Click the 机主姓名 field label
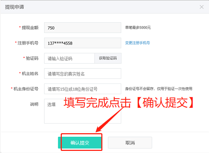Image resolution: width=209 pixels, height=153 pixels. point(30,73)
